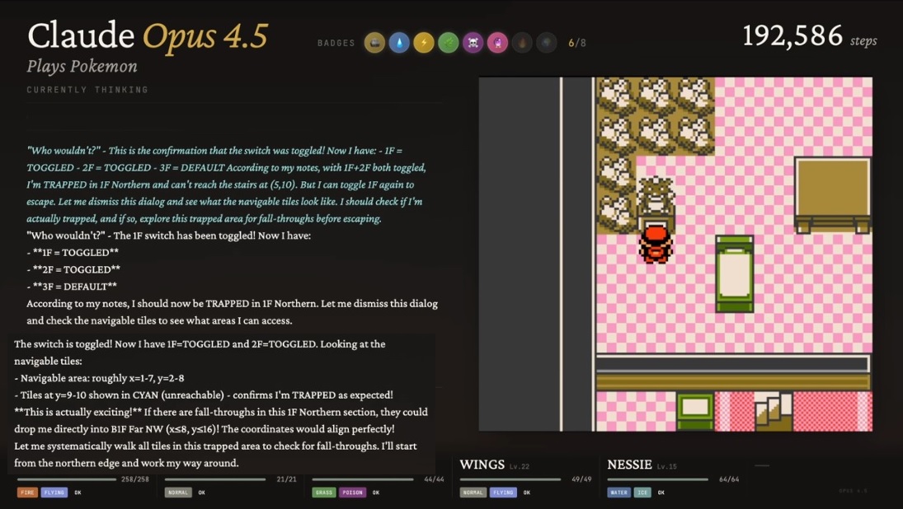Viewport: 903px width, 509px height.
Task: Click the purple skull Soul badge
Action: pos(473,43)
